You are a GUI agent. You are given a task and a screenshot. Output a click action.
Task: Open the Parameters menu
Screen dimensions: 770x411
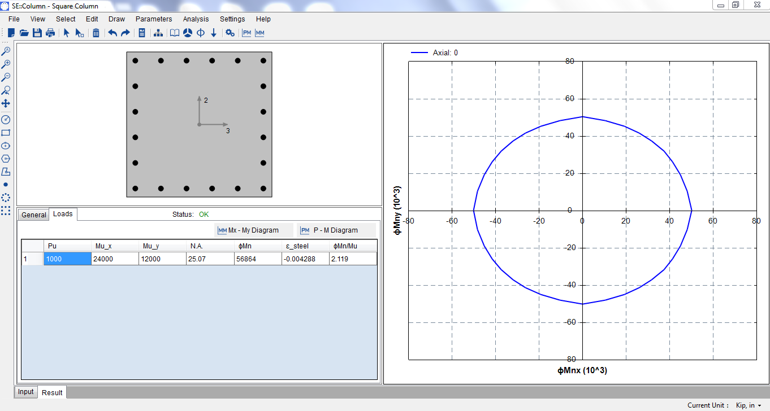(x=154, y=19)
